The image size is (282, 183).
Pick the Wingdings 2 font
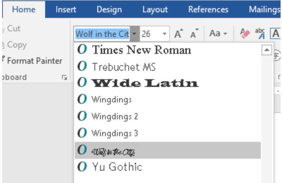click(168, 116)
